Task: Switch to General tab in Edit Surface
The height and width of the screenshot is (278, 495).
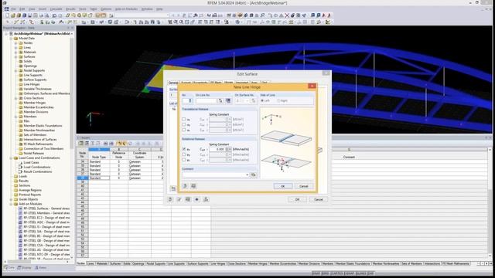Action: click(173, 83)
